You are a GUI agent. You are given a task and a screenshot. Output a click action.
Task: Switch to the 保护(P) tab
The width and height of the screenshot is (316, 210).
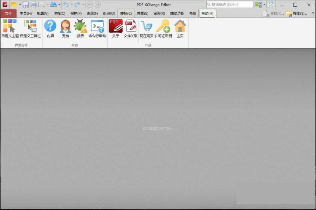click(76, 13)
